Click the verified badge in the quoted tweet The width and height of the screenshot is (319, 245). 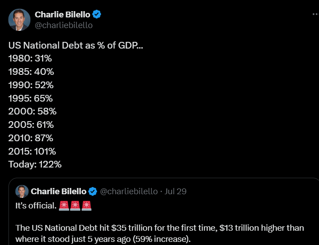(x=93, y=192)
